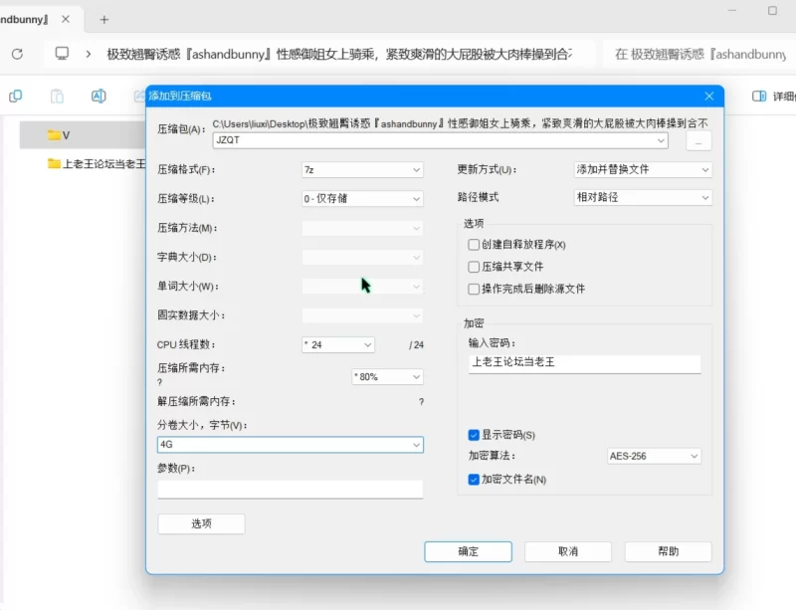
Task: Click the copy icon in Explorer toolbar
Action: click(x=15, y=97)
